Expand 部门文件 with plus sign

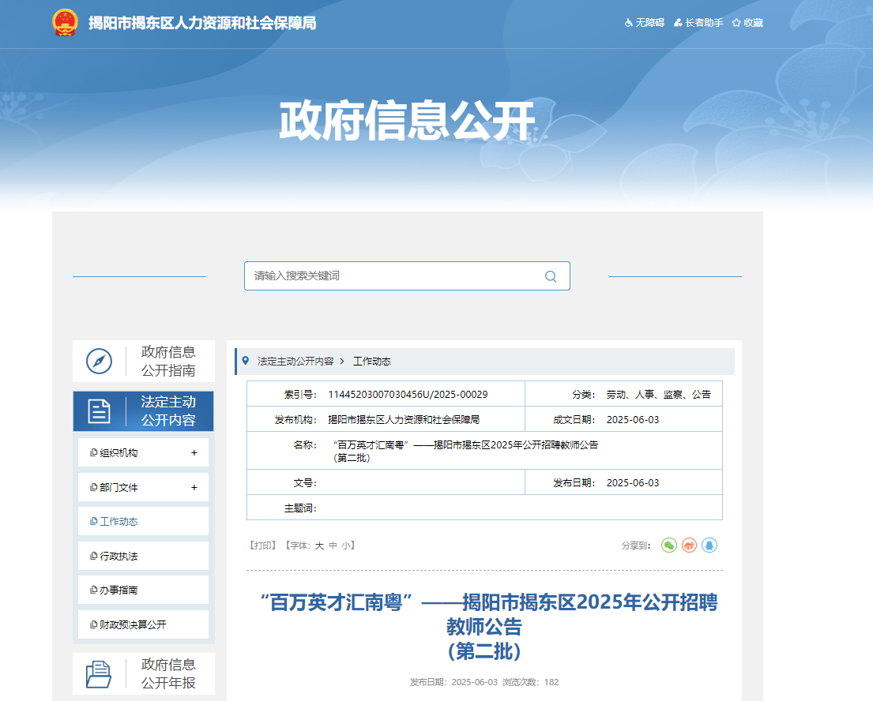194,487
